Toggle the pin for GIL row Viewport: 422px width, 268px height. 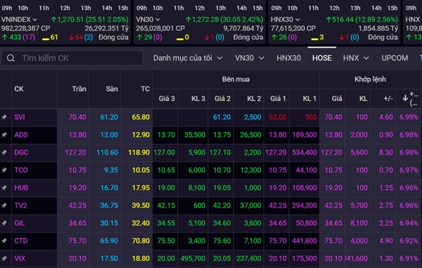(x=4, y=223)
